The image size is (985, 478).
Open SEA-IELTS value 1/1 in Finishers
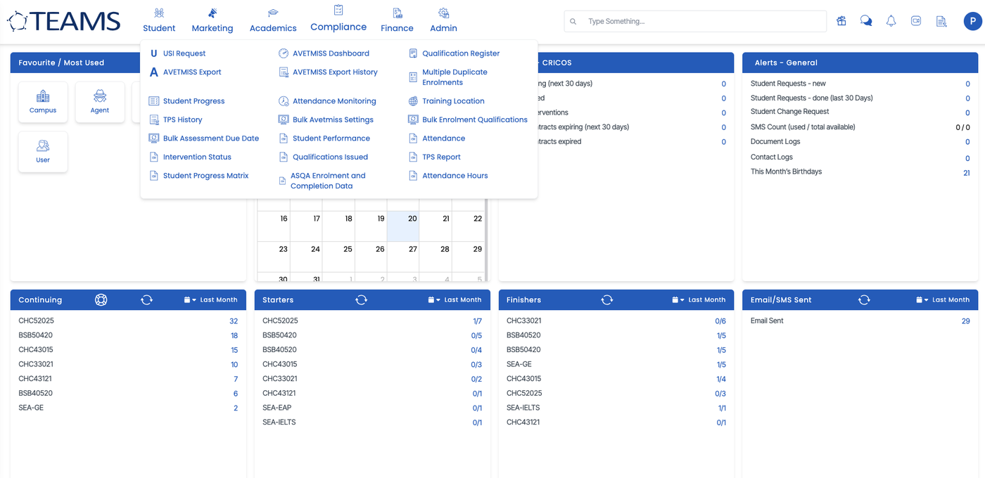coord(722,408)
